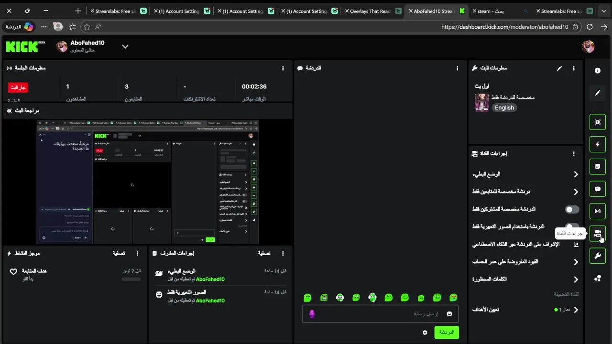The image size is (612, 344).
Task: Click the الوضع البطيء moderator action entry
Action: pos(221,275)
